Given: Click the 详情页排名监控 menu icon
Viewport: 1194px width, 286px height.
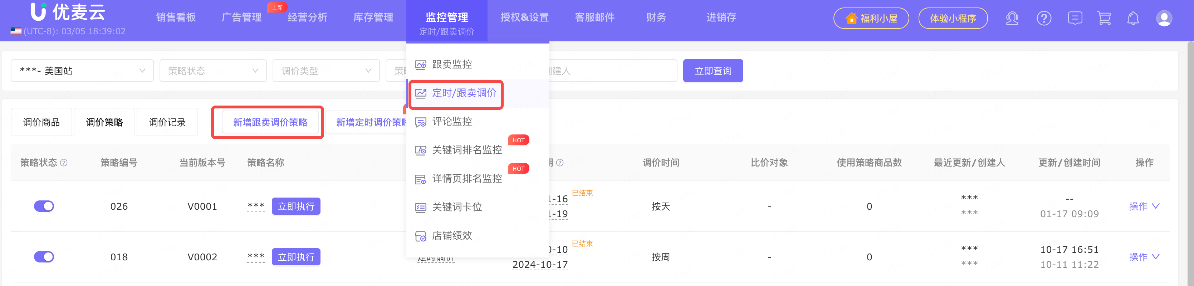Looking at the screenshot, I should pos(420,179).
